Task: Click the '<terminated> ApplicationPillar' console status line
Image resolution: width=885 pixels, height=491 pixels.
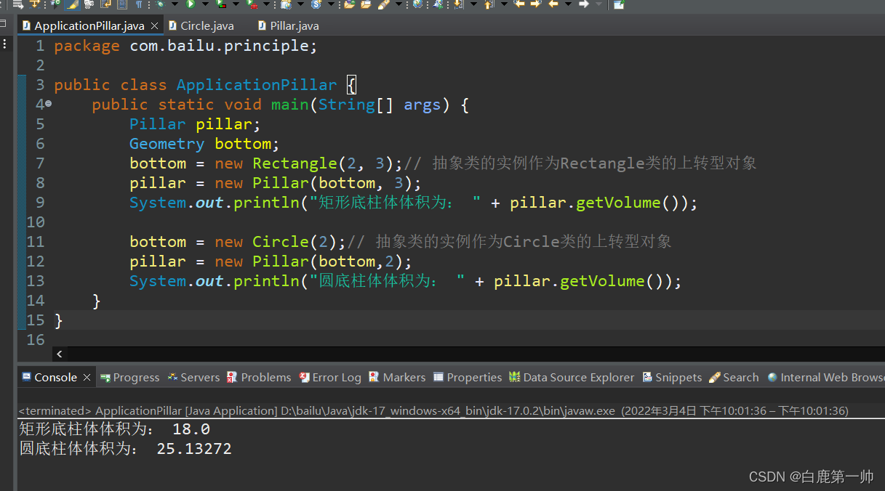Action: pos(433,411)
